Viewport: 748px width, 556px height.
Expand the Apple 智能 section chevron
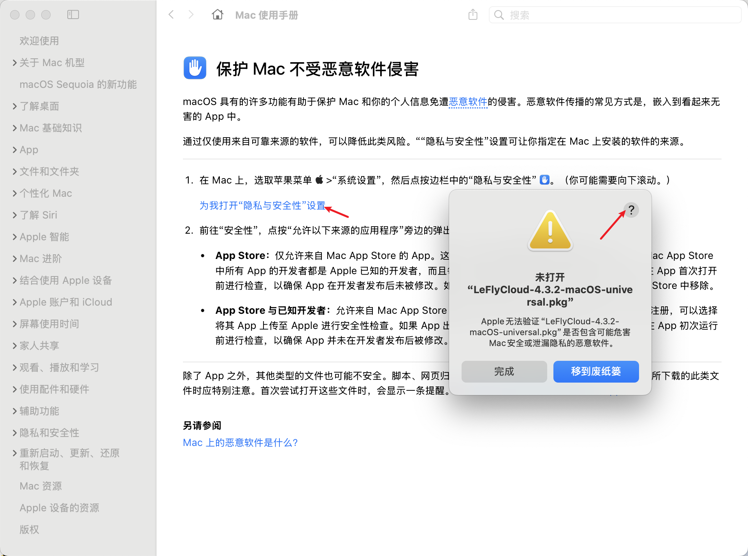coord(14,237)
